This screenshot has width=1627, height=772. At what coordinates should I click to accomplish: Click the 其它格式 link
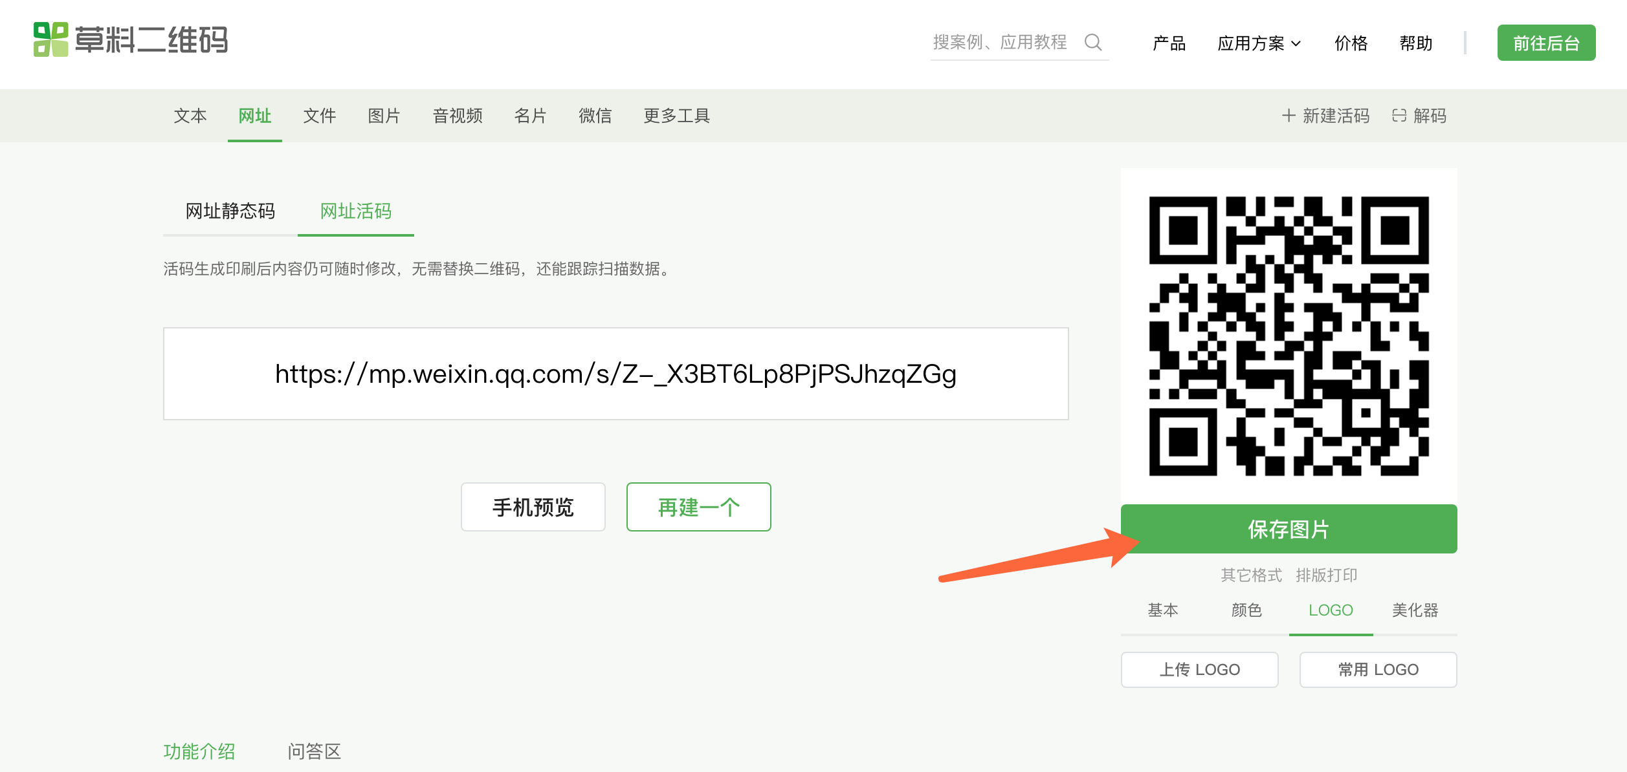tap(1251, 575)
